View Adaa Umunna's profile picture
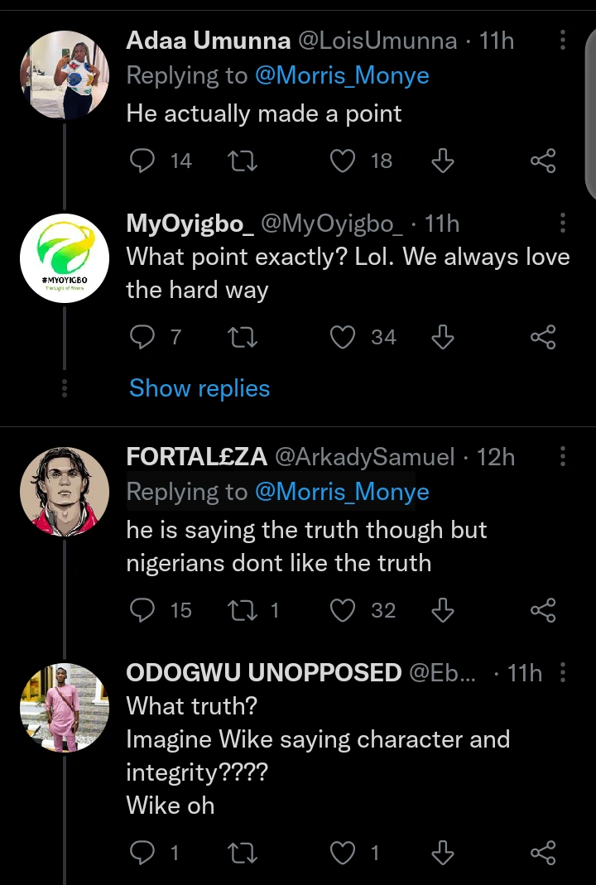596x885 pixels. [x=65, y=75]
